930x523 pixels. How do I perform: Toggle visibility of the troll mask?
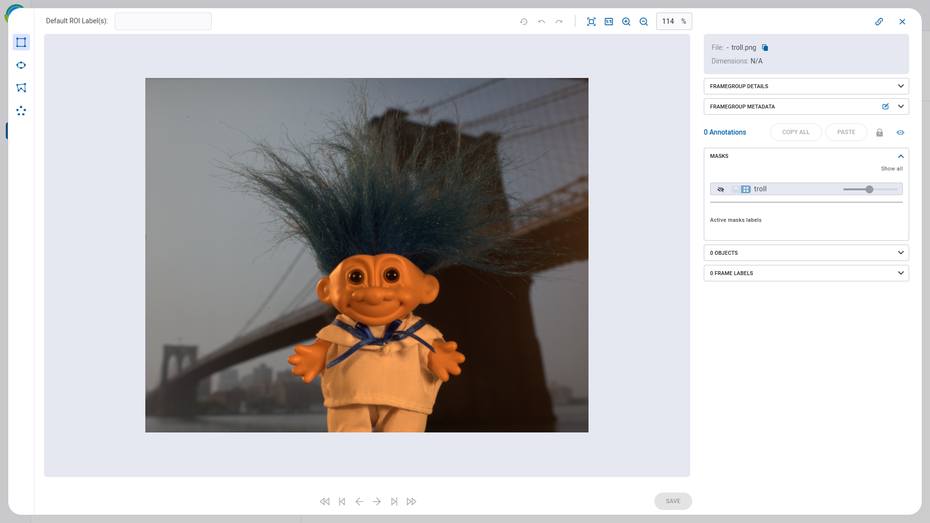pyautogui.click(x=721, y=189)
